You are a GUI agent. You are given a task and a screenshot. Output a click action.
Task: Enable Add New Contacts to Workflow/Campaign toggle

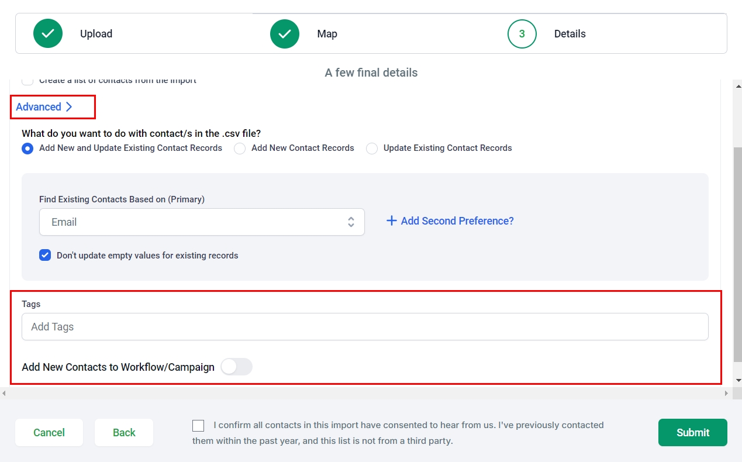tap(236, 367)
